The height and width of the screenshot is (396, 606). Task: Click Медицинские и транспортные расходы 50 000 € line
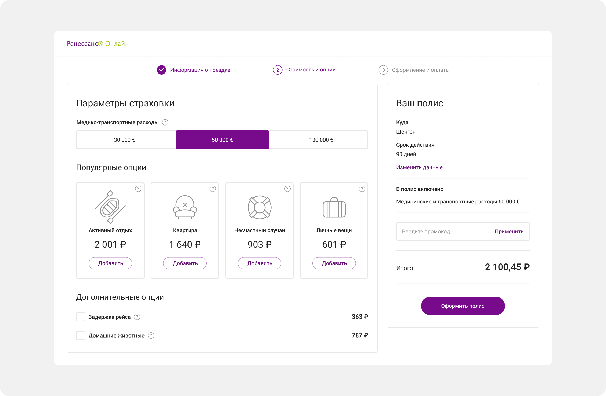458,202
